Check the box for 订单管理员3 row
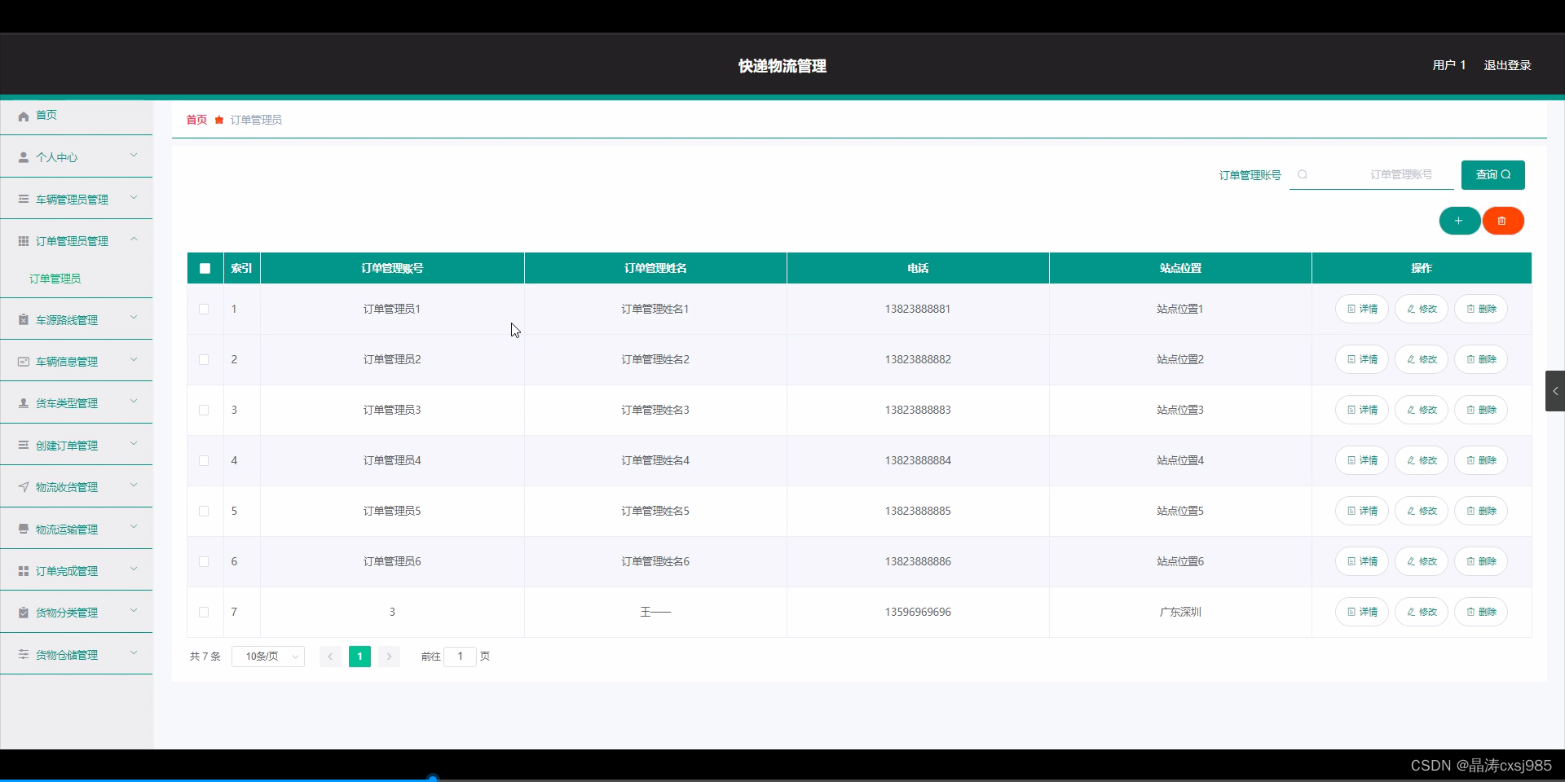 pyautogui.click(x=204, y=410)
